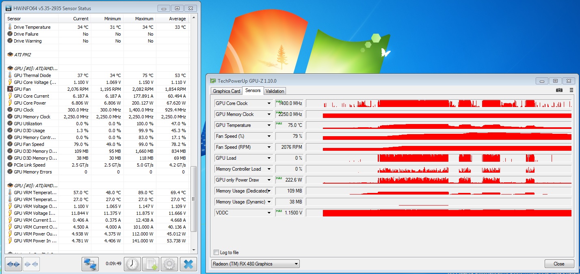Click the GPU Core Current lightning icon
The height and width of the screenshot is (274, 580).
pos(10,96)
